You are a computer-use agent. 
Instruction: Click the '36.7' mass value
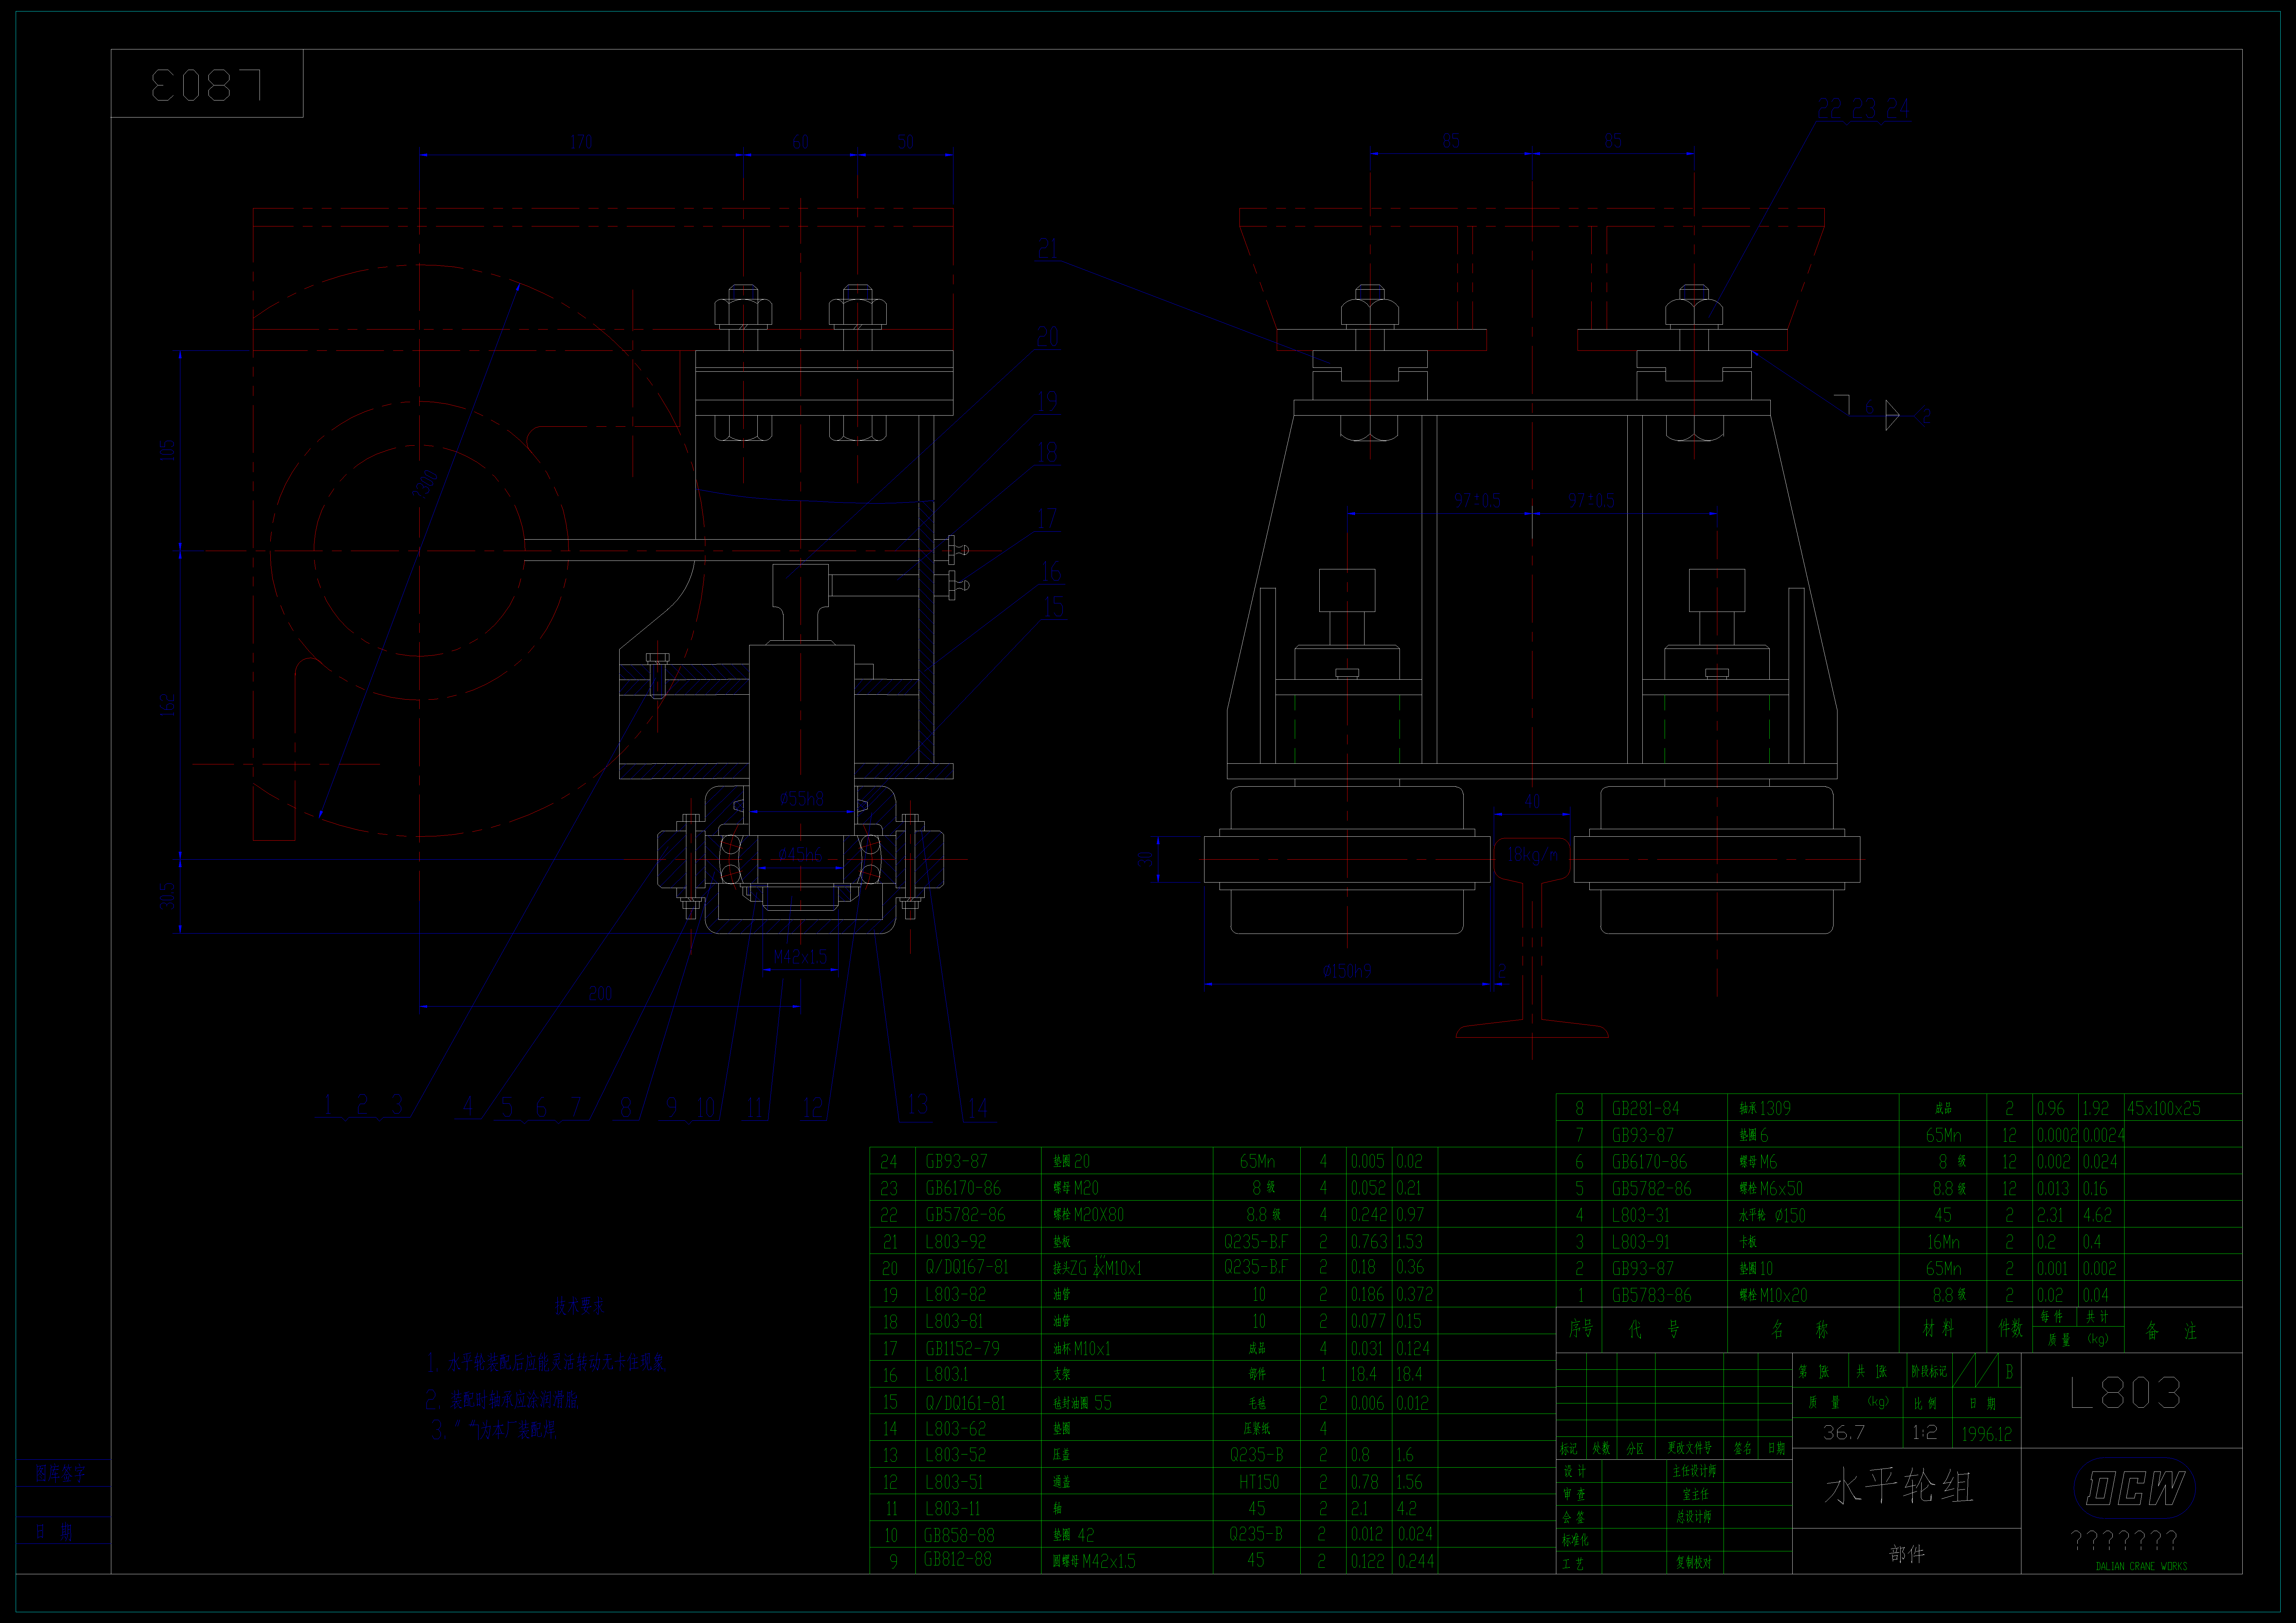pyautogui.click(x=1844, y=1433)
